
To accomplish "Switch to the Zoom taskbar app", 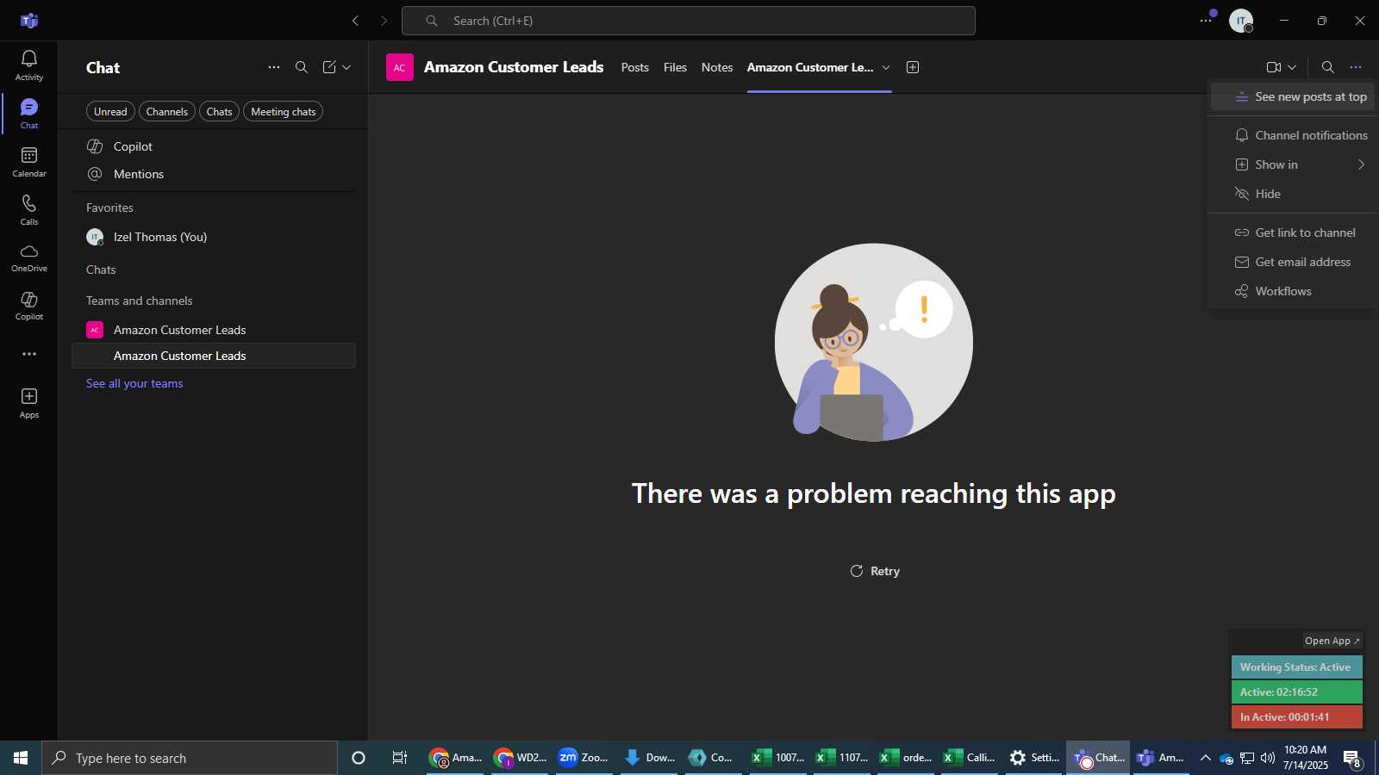I will click(583, 758).
